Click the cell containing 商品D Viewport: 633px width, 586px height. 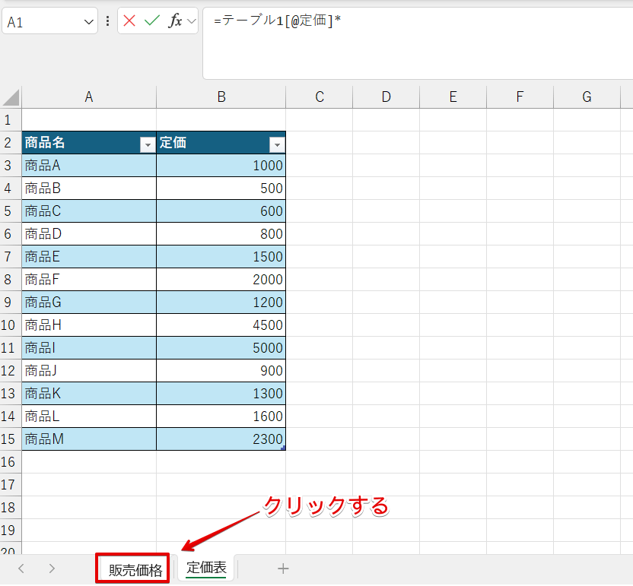coord(89,234)
